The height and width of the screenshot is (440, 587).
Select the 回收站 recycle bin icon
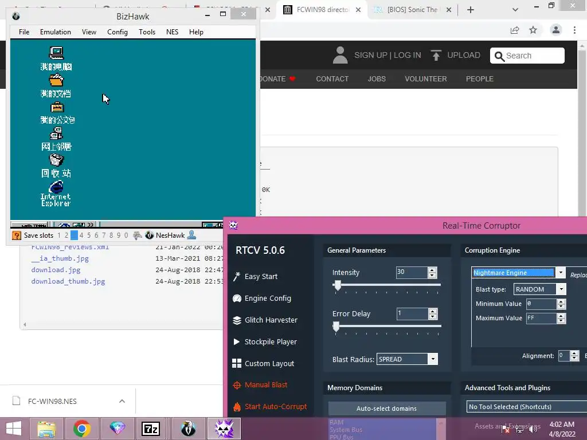[56, 160]
